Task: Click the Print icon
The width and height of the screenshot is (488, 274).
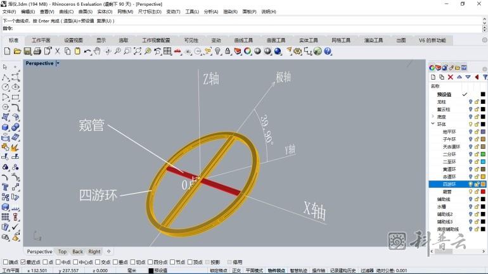Action: point(37,51)
